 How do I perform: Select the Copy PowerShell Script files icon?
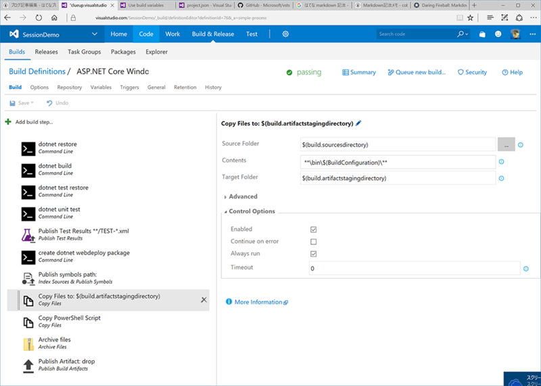(28, 323)
